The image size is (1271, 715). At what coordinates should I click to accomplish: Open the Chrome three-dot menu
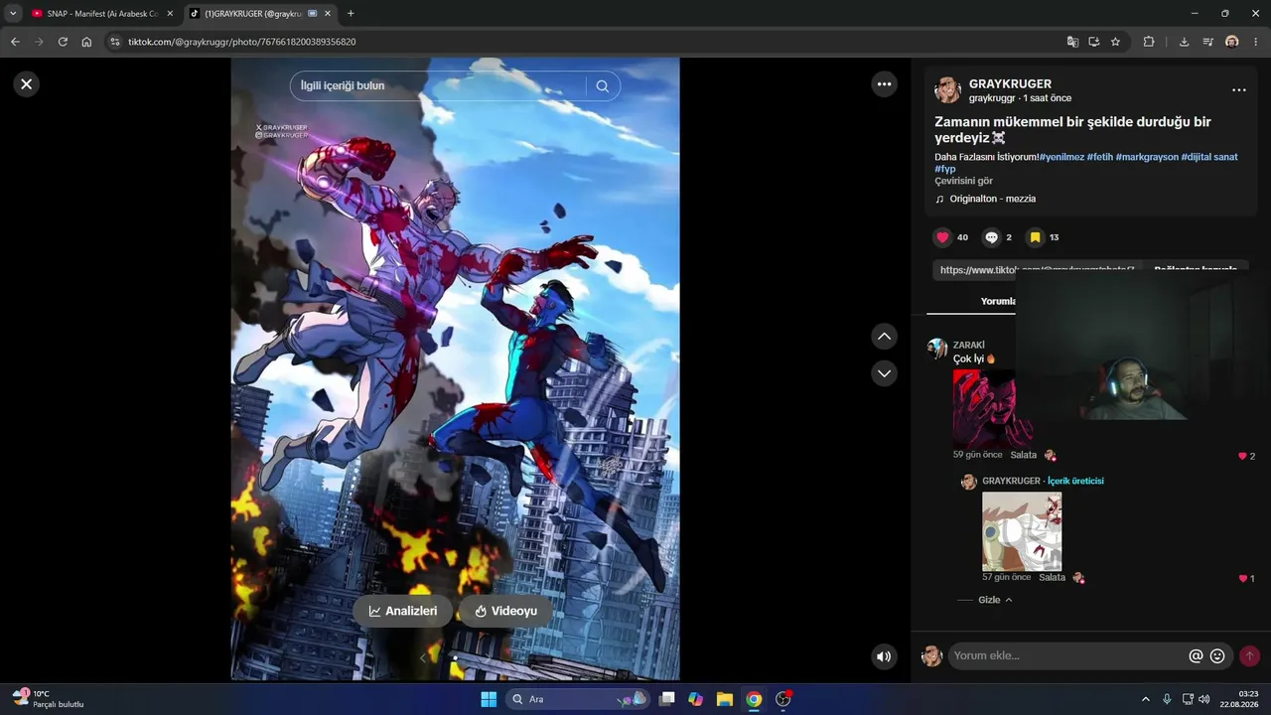[x=1255, y=42]
